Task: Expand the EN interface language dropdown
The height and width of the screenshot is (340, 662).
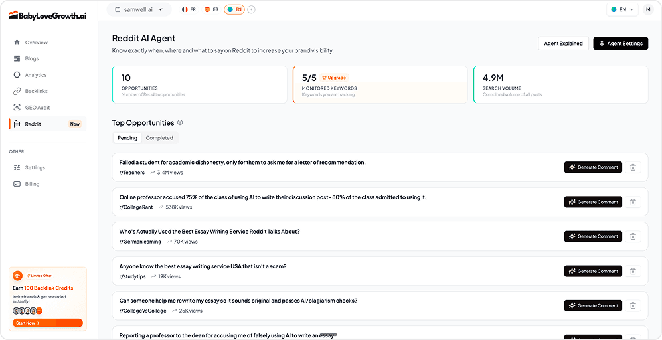Action: (621, 9)
